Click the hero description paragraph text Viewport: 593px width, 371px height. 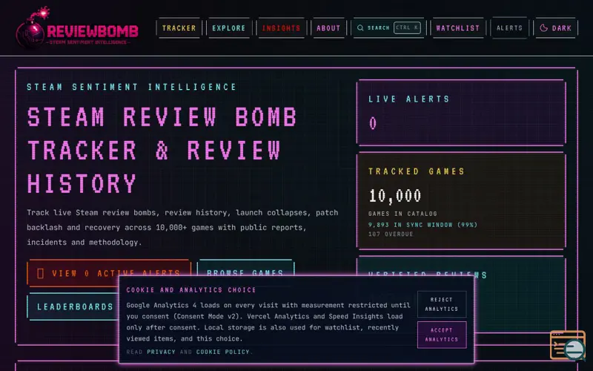click(182, 228)
